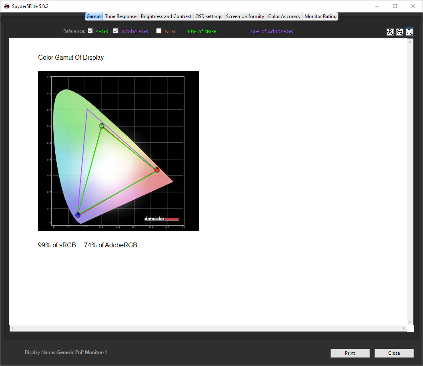Click the Spyder5Elite app icon in title bar

(x=7, y=6)
